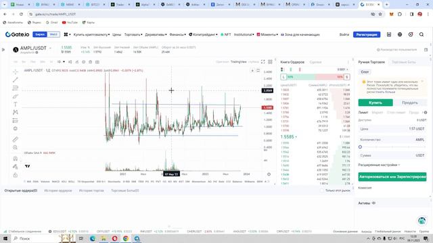Open the Деривативы dropdown menu
The height and width of the screenshot is (243, 433).
tap(156, 34)
